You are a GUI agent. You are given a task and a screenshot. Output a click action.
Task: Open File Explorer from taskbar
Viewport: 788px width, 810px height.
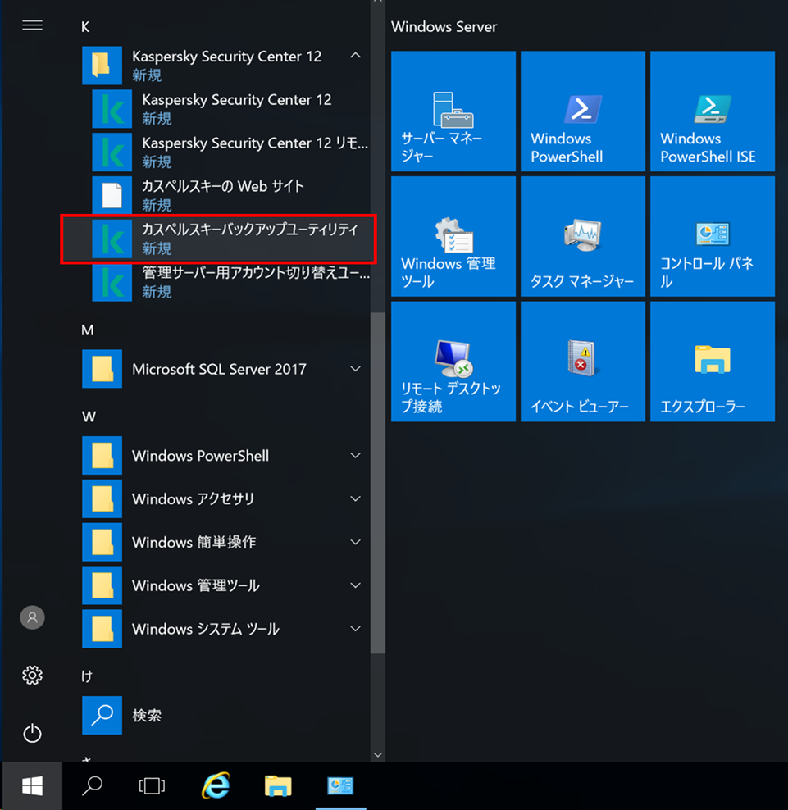[x=278, y=785]
